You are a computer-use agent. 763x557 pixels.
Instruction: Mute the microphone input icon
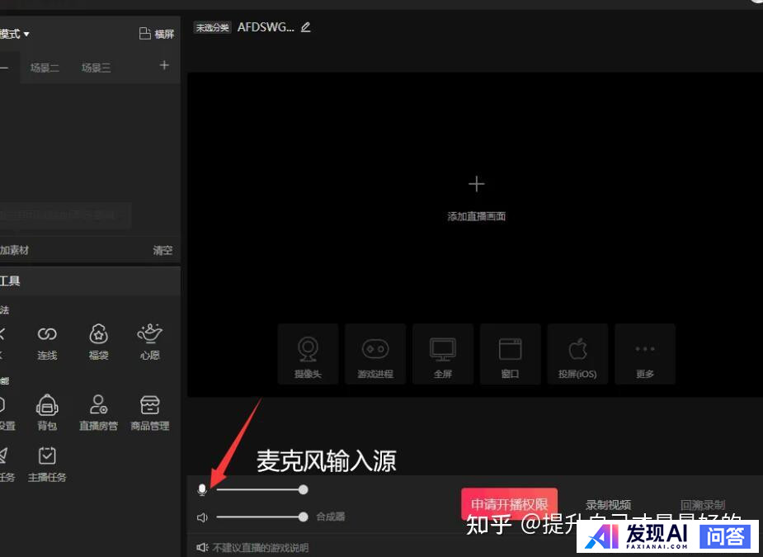click(x=202, y=490)
